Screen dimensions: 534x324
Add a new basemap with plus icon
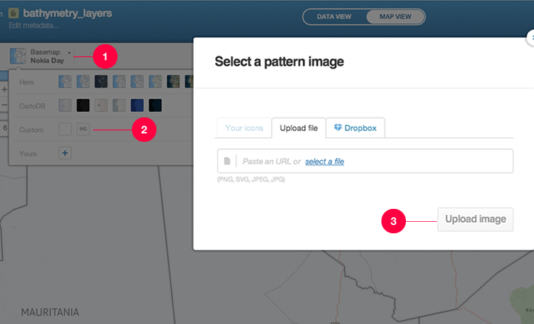click(65, 153)
